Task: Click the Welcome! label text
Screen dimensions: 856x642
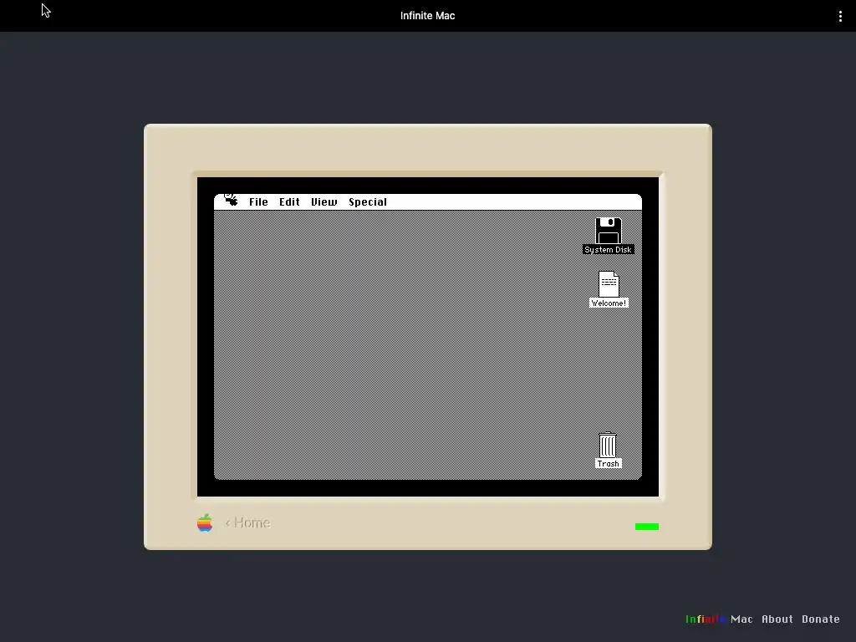Action: (x=609, y=303)
